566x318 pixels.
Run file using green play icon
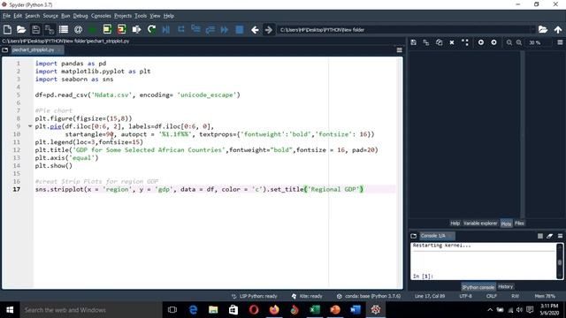92,29
